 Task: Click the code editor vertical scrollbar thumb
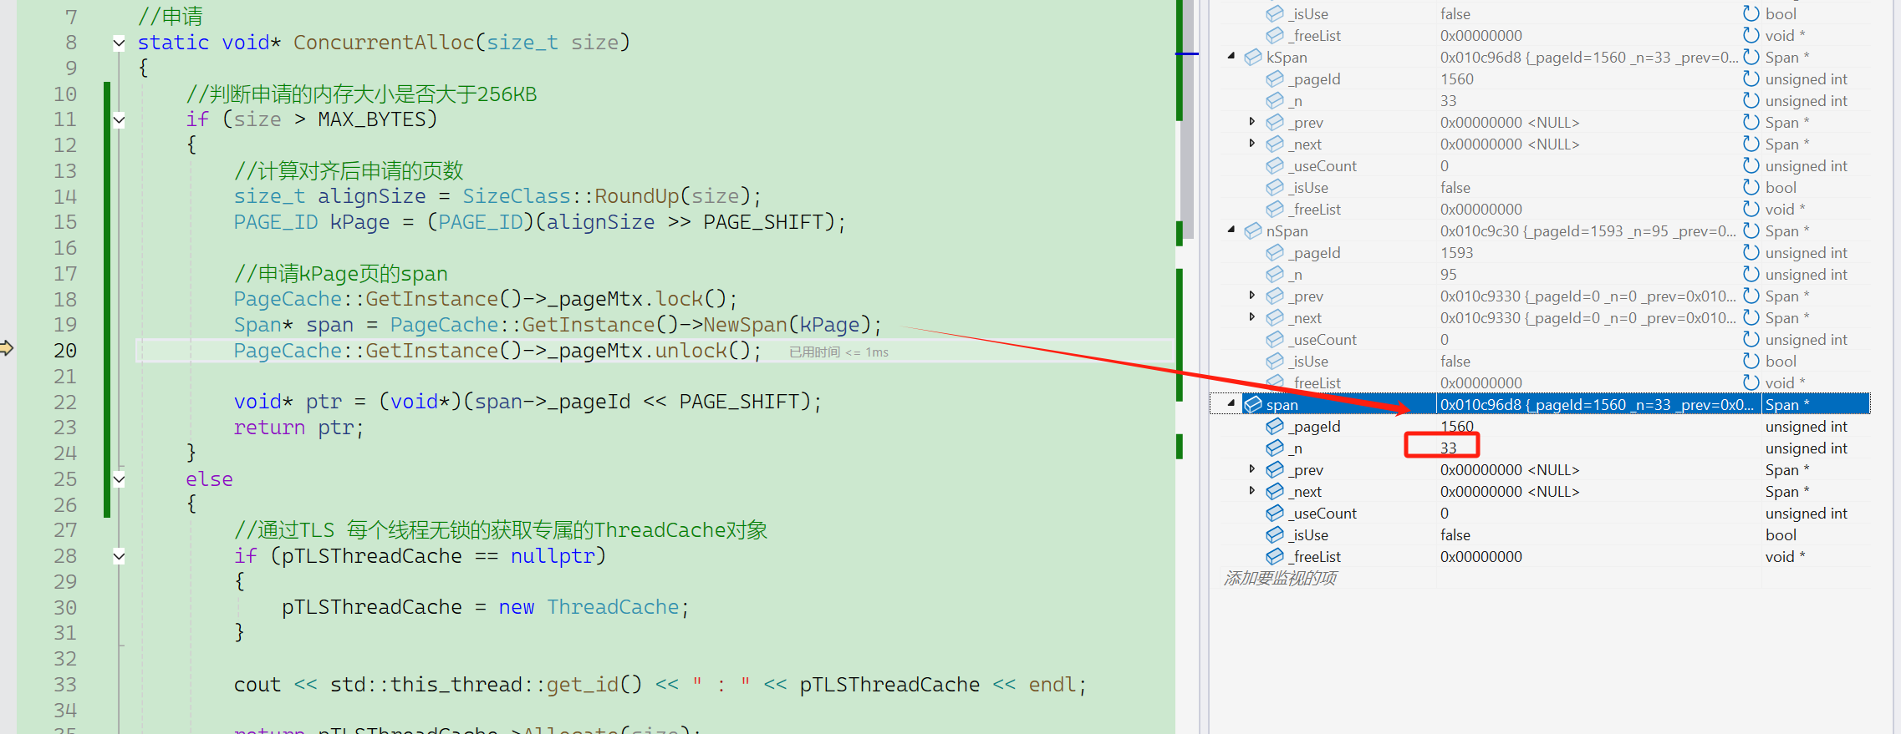click(x=1187, y=119)
